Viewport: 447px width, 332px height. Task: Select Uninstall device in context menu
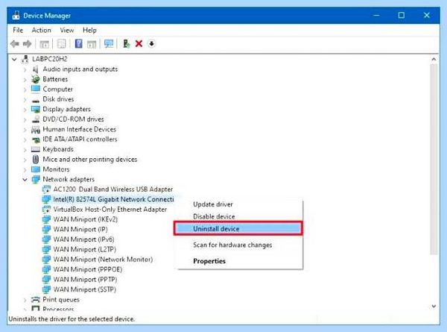238,228
